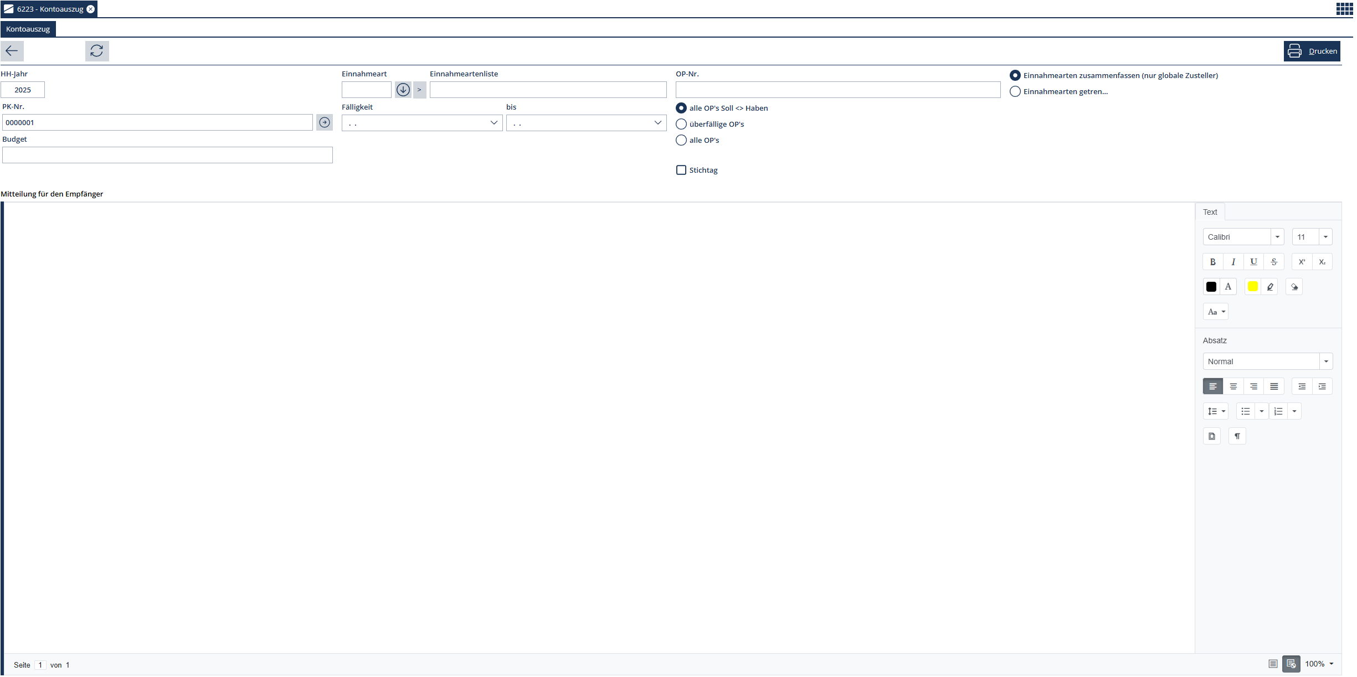Image resolution: width=1357 pixels, height=677 pixels.
Task: Click the back arrow icon
Action: 12,51
